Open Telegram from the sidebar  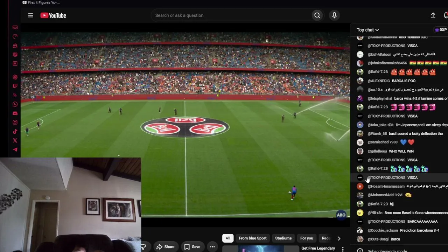15,149
